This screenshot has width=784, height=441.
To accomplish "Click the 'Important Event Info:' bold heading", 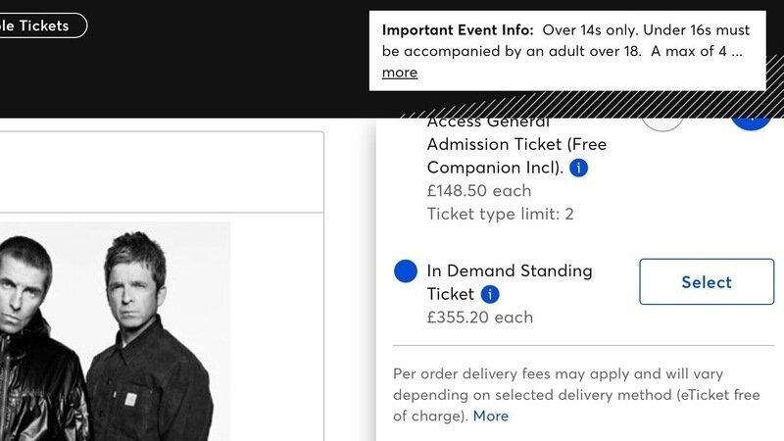I will (x=458, y=28).
